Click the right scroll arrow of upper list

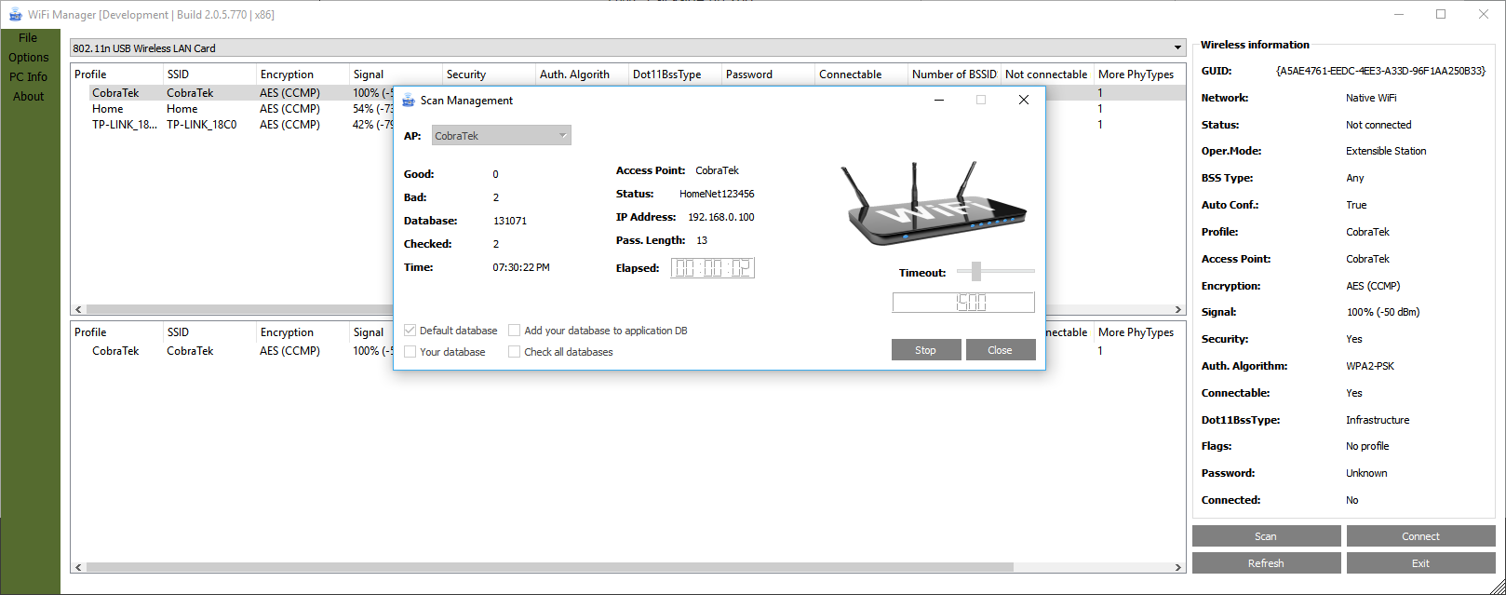[x=1177, y=309]
